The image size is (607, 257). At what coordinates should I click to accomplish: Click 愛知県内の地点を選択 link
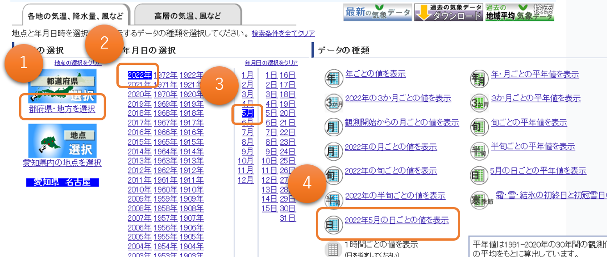62,163
